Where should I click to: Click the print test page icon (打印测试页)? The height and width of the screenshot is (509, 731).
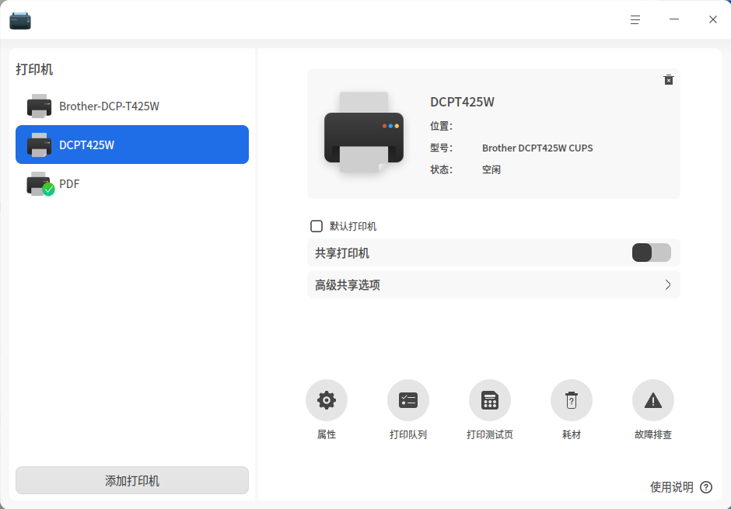tap(489, 400)
